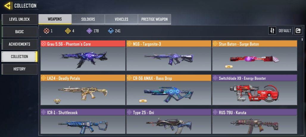Filter by purple epic rarity icon
Screen dimensions: 306x137
(89, 31)
